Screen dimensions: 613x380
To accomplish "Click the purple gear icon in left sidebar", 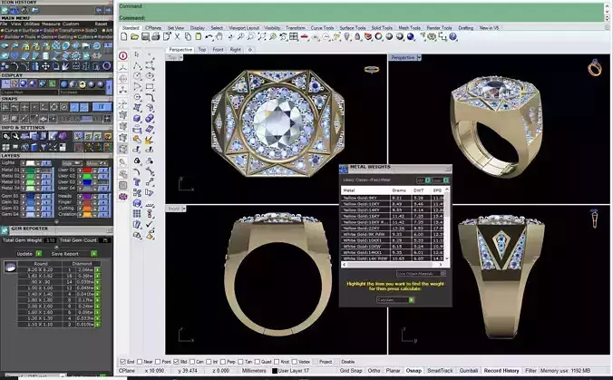I will click(123, 196).
